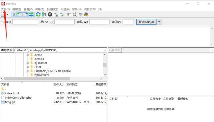This screenshot has height=122, width=214.
Task: Expand the demo folder tree node
Action: click(x=28, y=55)
